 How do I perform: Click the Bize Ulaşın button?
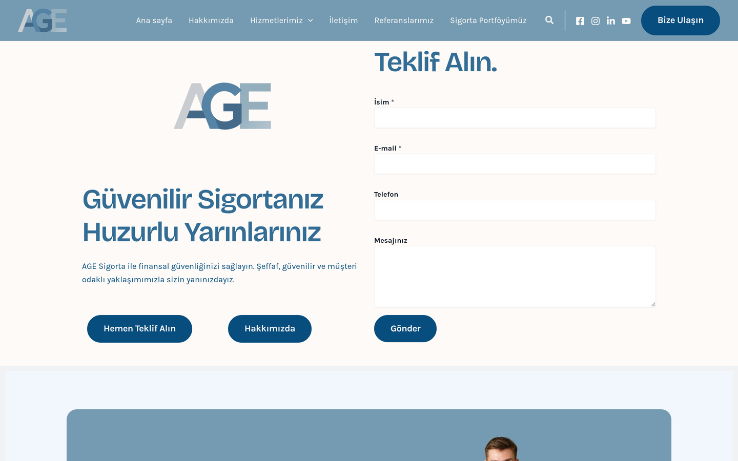[681, 20]
